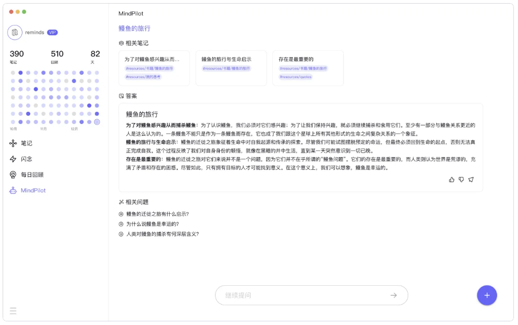Go to 闪念 in the sidebar
The image size is (518, 325).
(26, 159)
